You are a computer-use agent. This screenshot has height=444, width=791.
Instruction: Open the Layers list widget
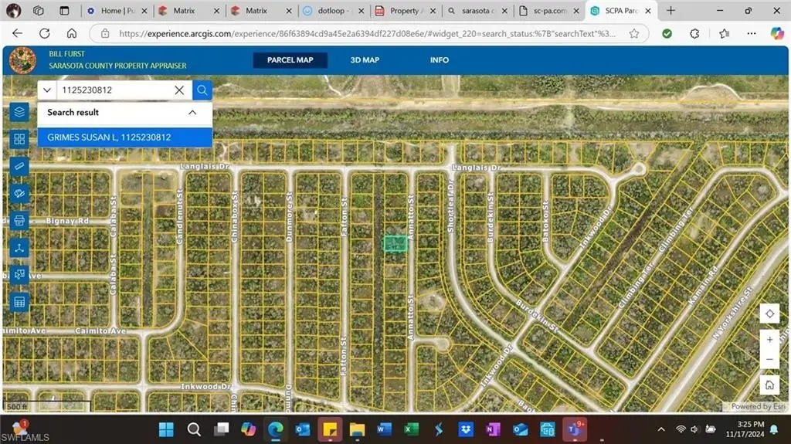(20, 113)
